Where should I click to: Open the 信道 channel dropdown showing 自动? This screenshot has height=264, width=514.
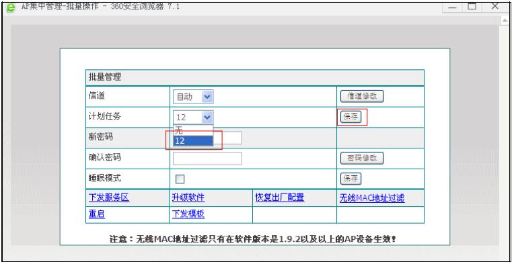193,97
